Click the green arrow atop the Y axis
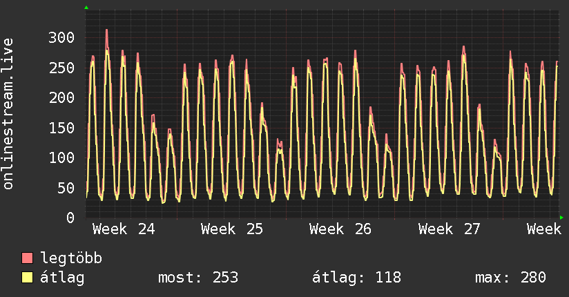Viewport: 569px width, 297px height. point(86,8)
